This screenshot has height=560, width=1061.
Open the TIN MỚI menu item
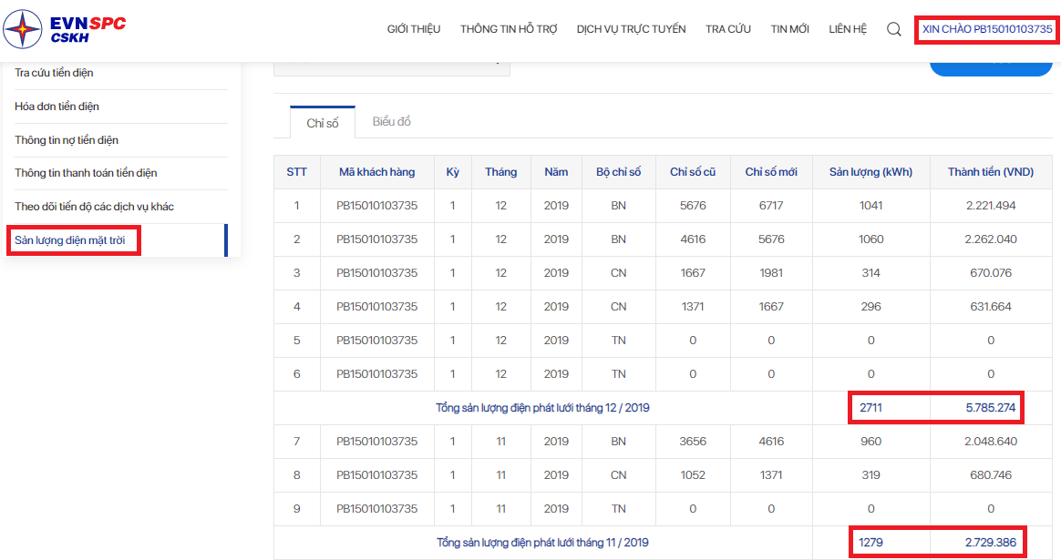(789, 29)
